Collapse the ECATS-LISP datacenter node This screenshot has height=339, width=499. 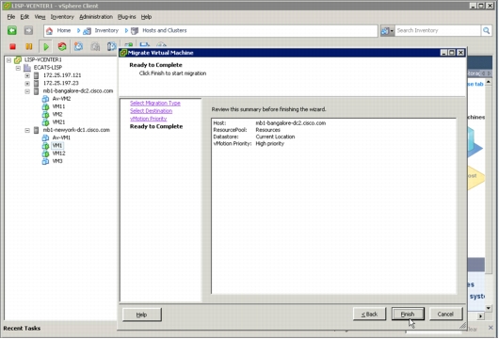click(x=18, y=68)
